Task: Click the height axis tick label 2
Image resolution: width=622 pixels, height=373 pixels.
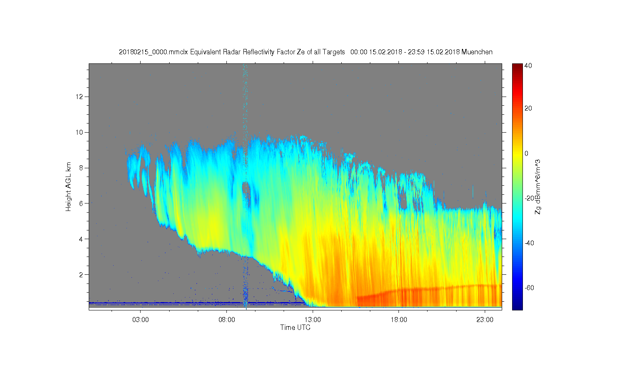Action: click(x=82, y=274)
